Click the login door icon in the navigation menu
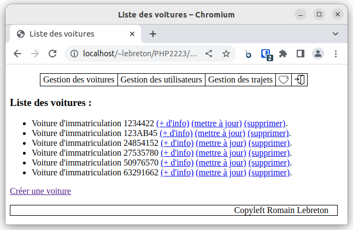This screenshot has width=353, height=230. point(299,80)
